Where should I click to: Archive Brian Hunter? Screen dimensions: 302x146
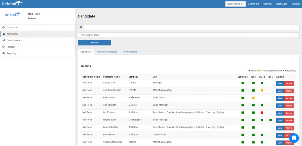pyautogui.click(x=289, y=98)
